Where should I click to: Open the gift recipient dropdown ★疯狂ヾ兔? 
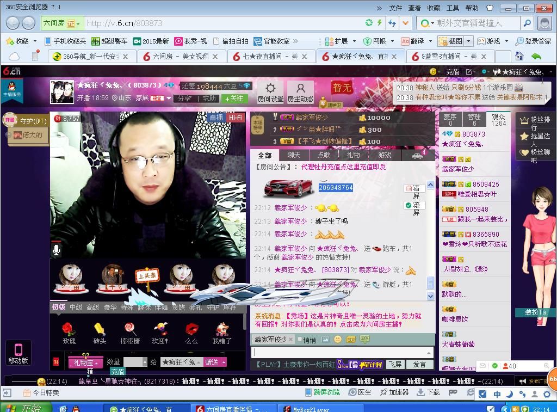(182, 362)
